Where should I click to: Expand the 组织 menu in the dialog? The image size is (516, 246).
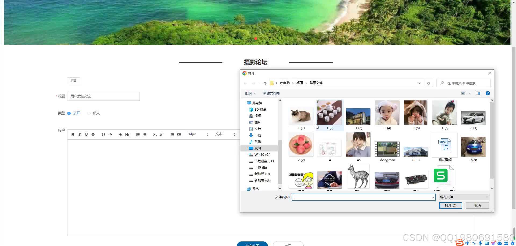tap(249, 93)
